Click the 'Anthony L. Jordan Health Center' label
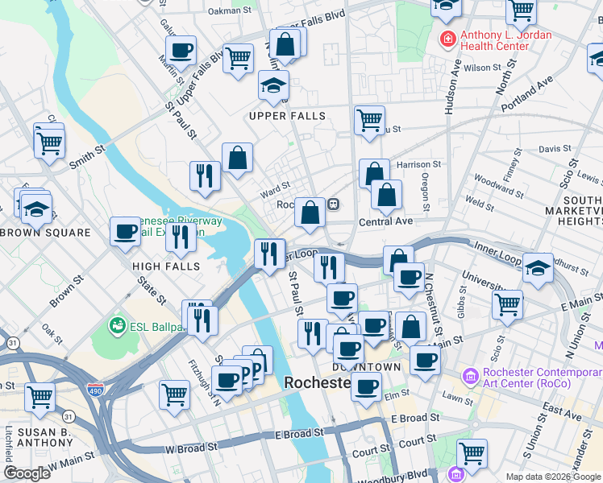The width and height of the screenshot is (603, 483). click(506, 40)
